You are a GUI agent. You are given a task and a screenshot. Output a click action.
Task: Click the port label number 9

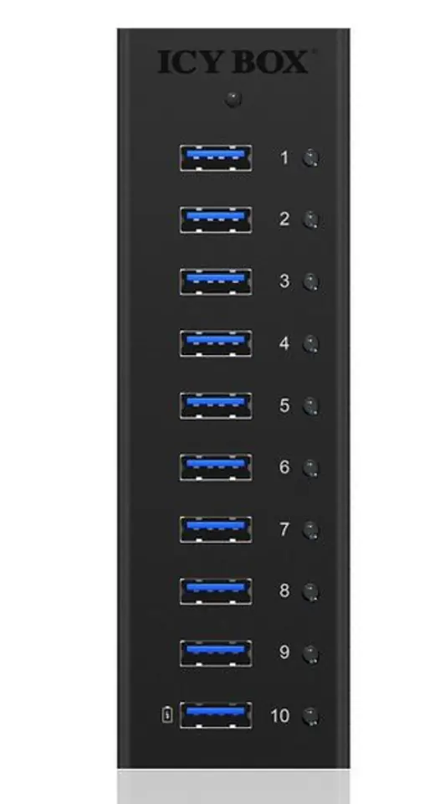click(284, 652)
